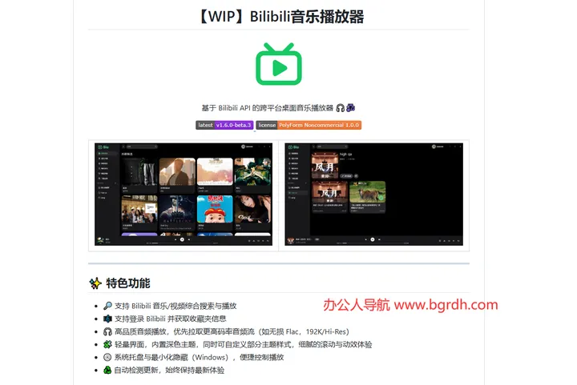Click the green emoji beside 自动检测更新
Screen dimensions: 577x385
pyautogui.click(x=107, y=370)
